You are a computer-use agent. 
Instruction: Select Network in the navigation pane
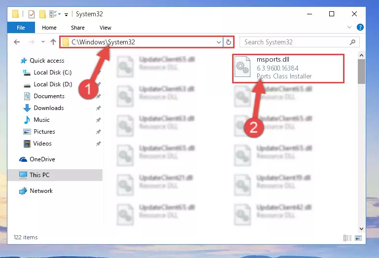41,191
